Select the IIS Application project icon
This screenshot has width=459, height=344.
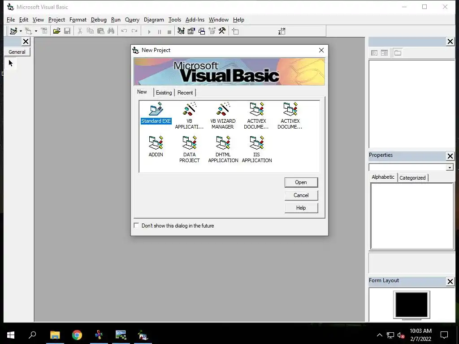[257, 149]
